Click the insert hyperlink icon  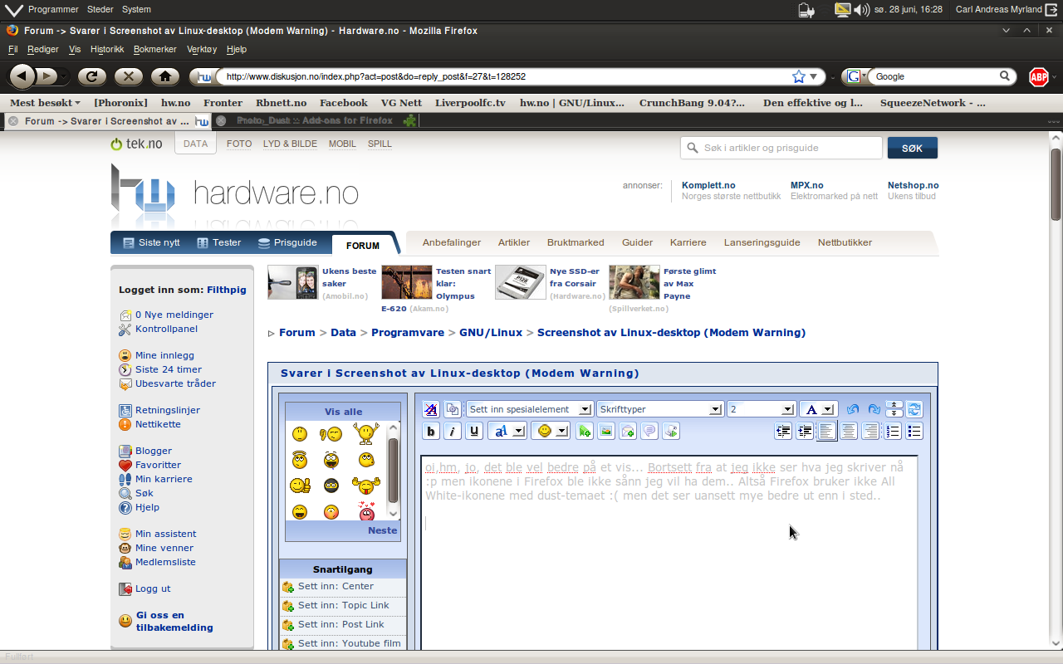coord(585,431)
